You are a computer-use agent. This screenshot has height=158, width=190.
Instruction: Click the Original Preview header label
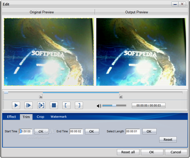click(x=42, y=12)
